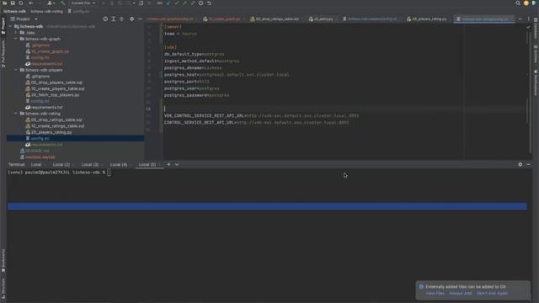Image resolution: width=539 pixels, height=303 pixels.
Task: Hide the Project panel with the minus icon
Action: pyautogui.click(x=140, y=19)
